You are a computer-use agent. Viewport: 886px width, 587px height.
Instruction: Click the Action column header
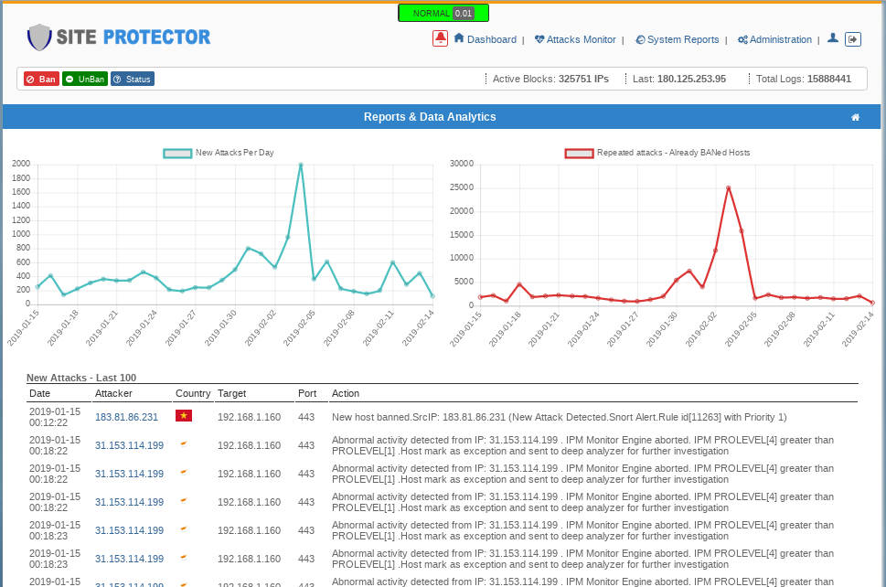(346, 393)
